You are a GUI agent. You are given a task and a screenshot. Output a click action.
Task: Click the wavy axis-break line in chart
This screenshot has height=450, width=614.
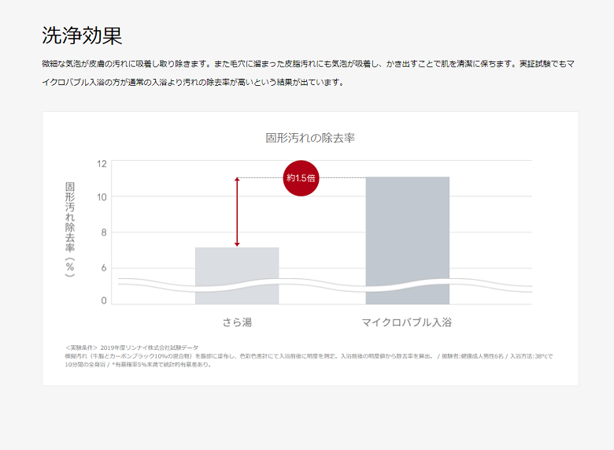(x=324, y=284)
